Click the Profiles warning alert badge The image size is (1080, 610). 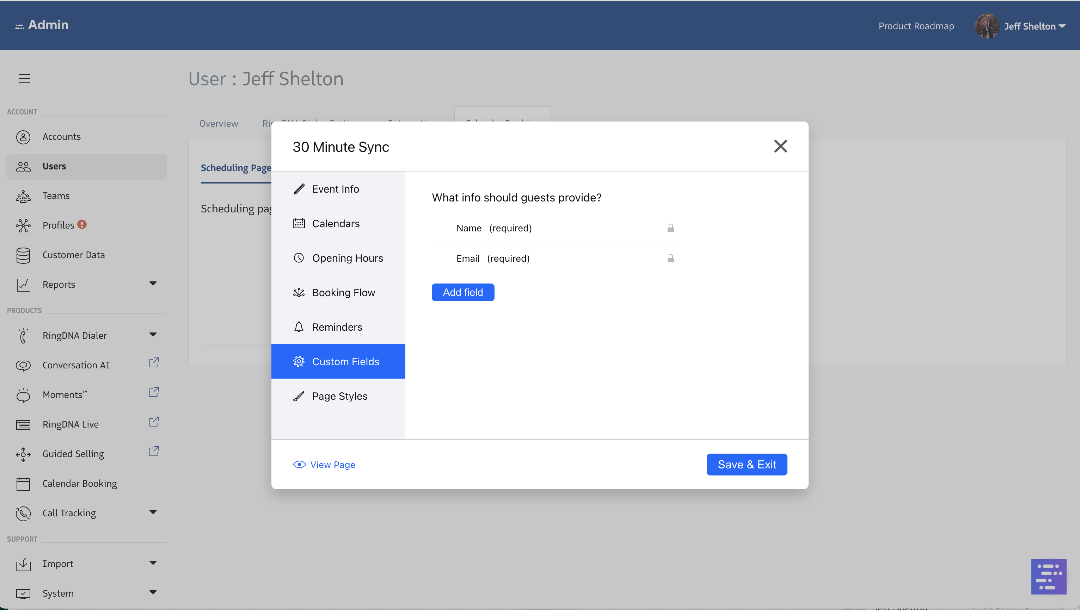pyautogui.click(x=82, y=225)
